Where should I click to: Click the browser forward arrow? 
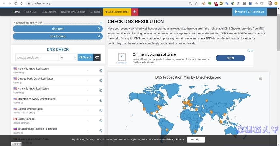click(x=10, y=3)
